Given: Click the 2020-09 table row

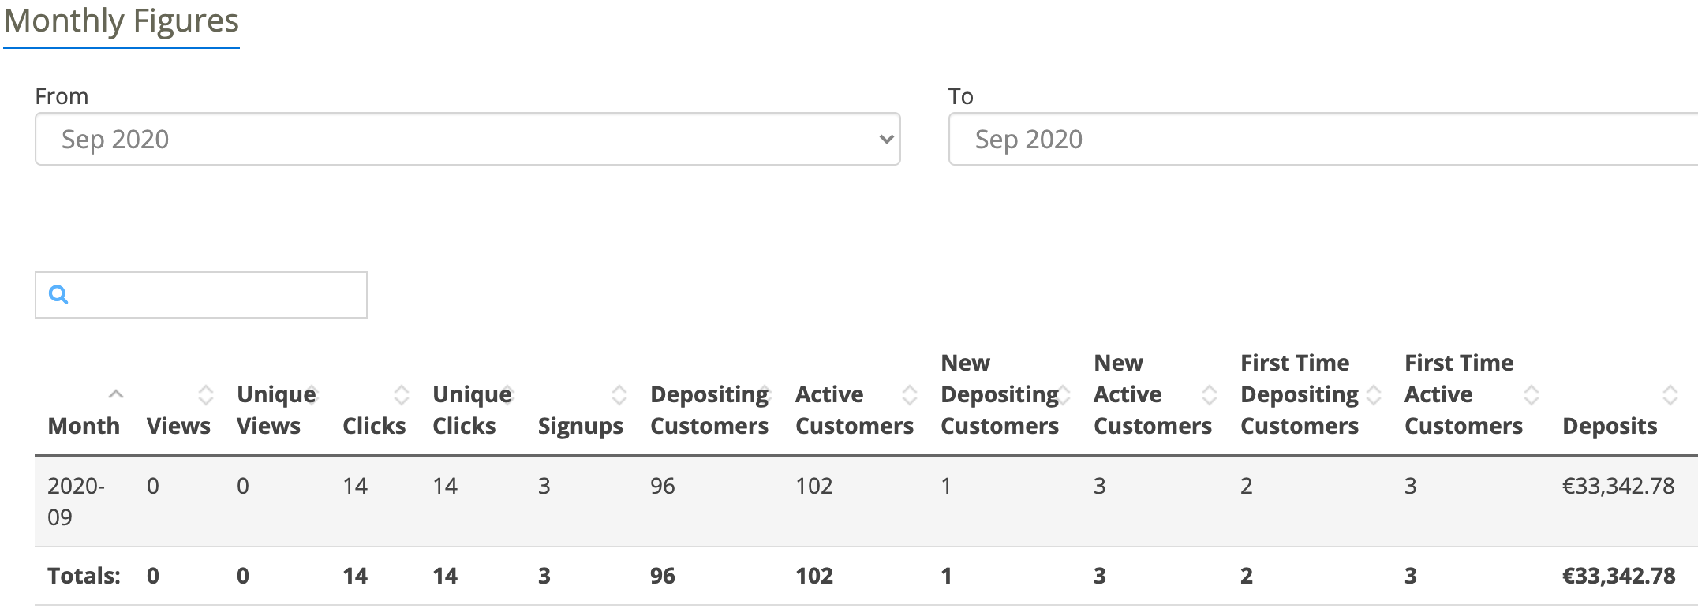Looking at the screenshot, I should point(866,501).
